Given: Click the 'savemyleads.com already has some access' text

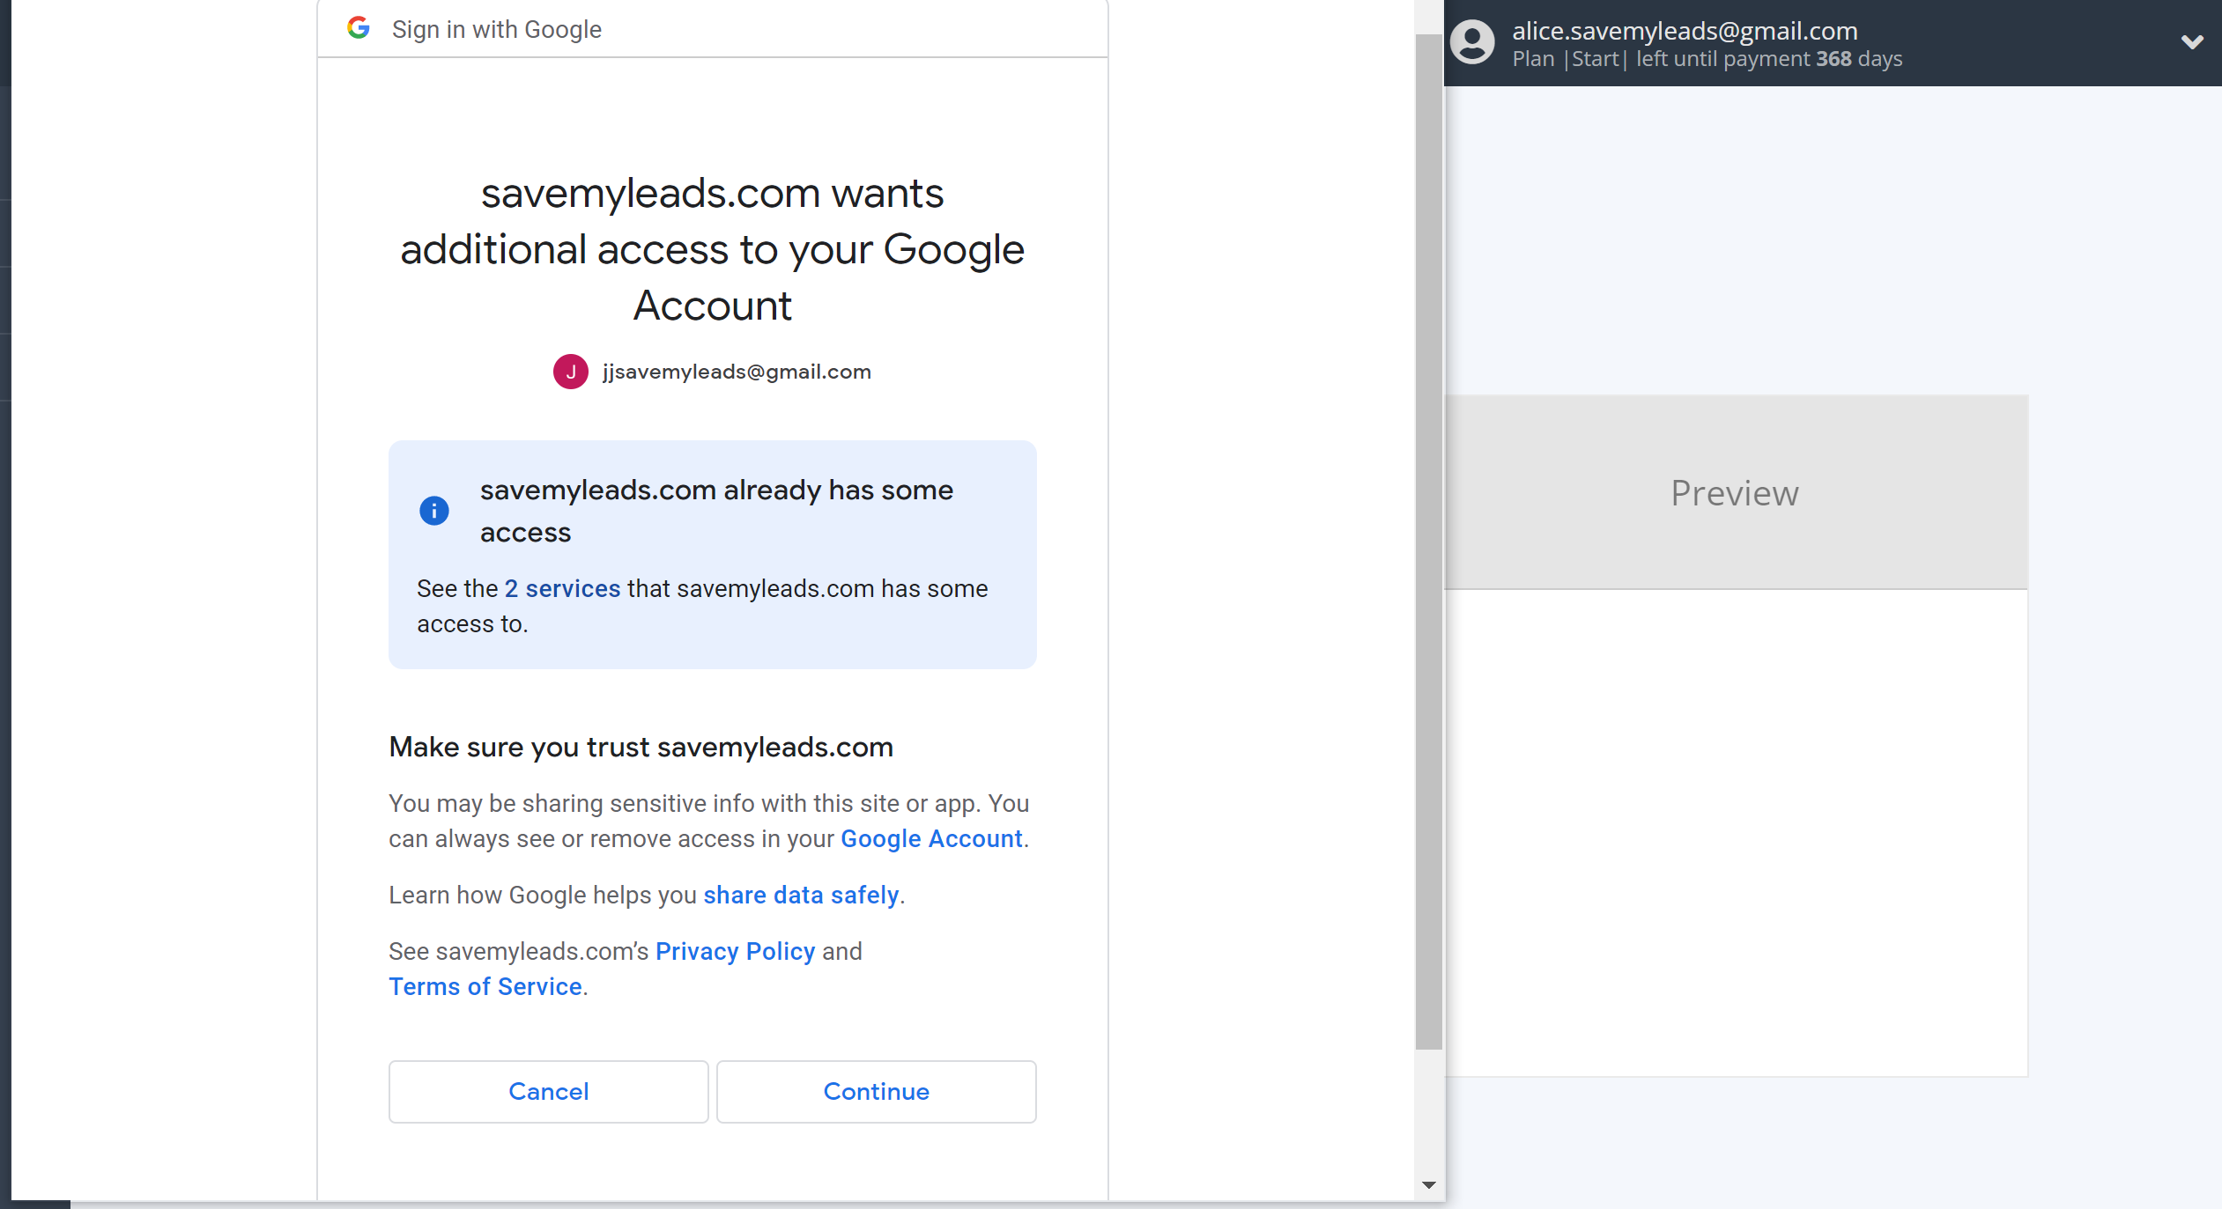Looking at the screenshot, I should click(716, 511).
